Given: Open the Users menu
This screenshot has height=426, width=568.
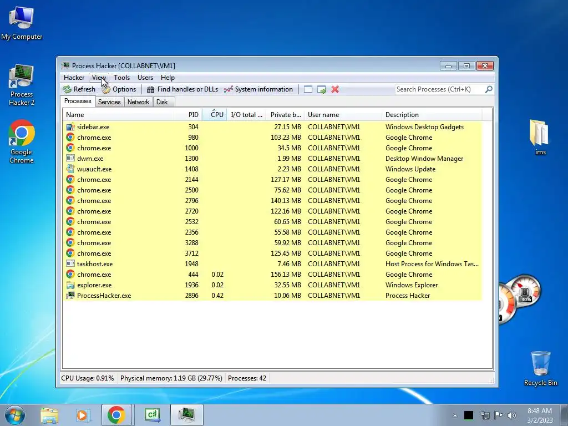Looking at the screenshot, I should [x=145, y=78].
